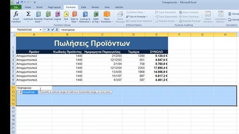Click Create from Selection
239x134 pixels.
139,21
